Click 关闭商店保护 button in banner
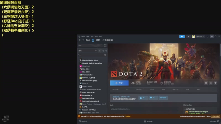The height and width of the screenshot is (124, 221). [215, 116]
